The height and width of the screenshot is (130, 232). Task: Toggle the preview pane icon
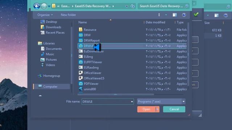(x=175, y=15)
